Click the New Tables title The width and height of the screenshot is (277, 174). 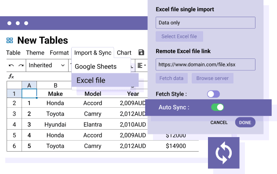tap(43, 40)
